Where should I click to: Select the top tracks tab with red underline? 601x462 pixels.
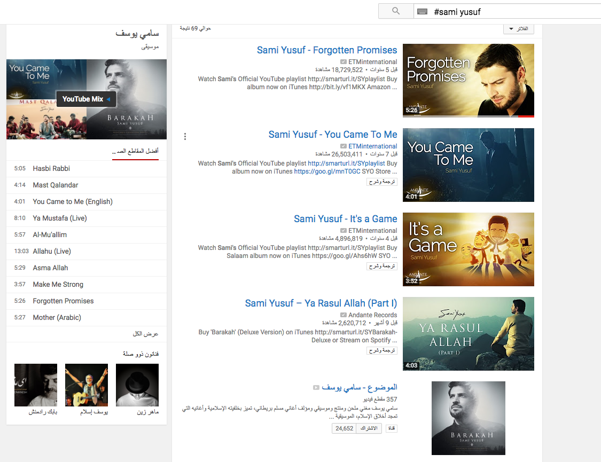pos(135,152)
